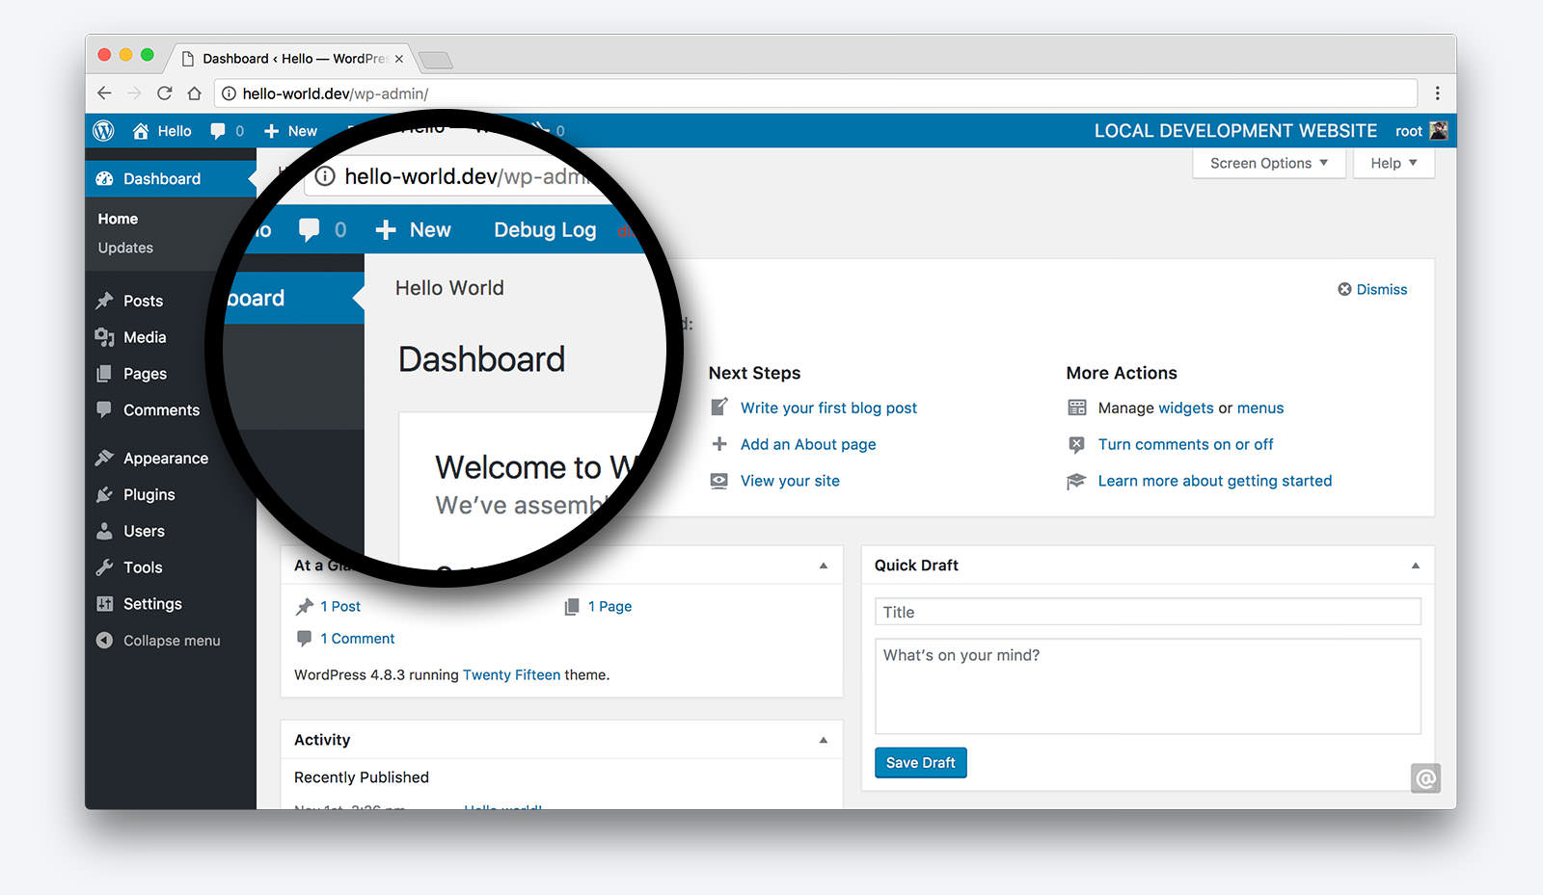The width and height of the screenshot is (1543, 895).
Task: Go back with browser back arrow
Action: (104, 93)
